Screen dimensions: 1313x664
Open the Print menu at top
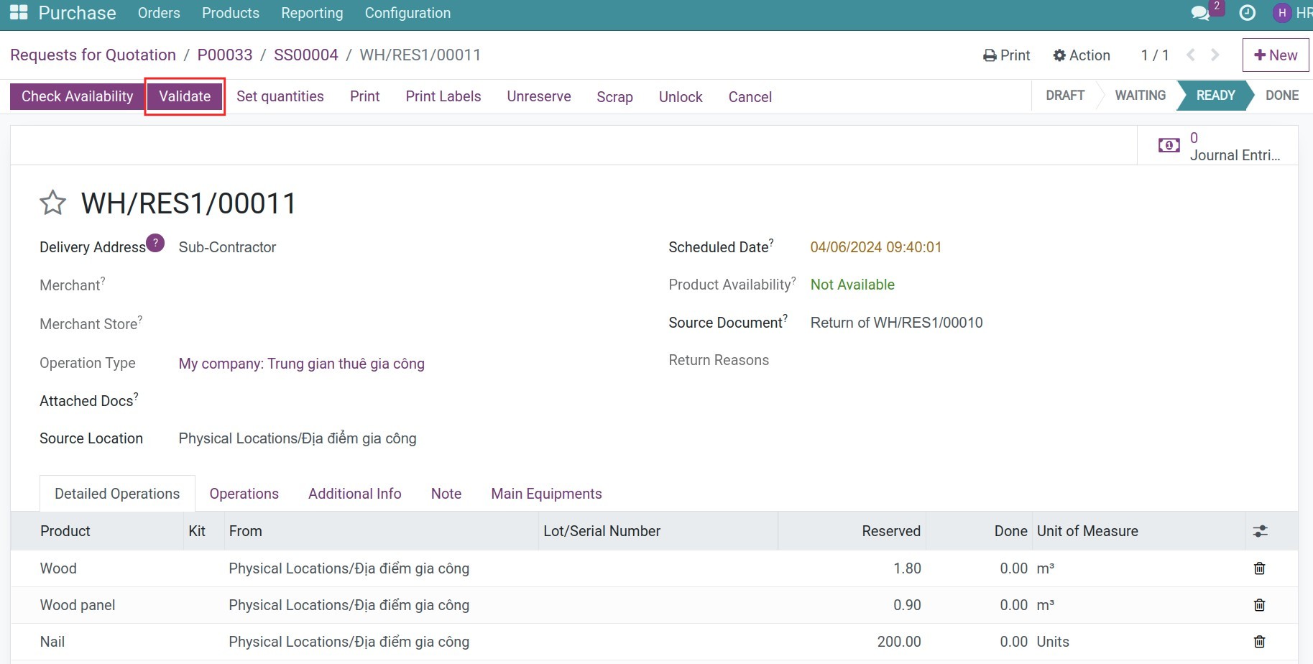tap(1006, 55)
